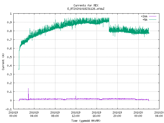Click the x-axis label 201020 04:00
Screen dimensions: 164x123
click(x=159, y=114)
